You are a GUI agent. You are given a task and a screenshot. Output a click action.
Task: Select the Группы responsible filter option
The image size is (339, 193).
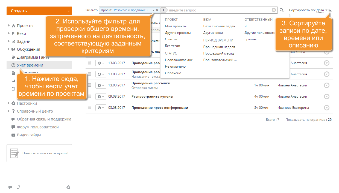(x=250, y=39)
